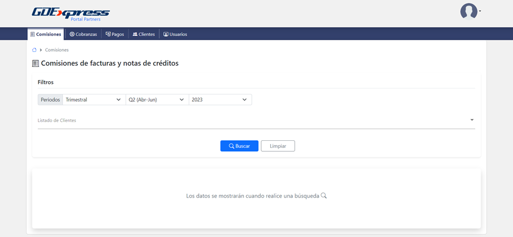513x237 pixels.
Task: Click the GDExpress logo
Action: 70,13
